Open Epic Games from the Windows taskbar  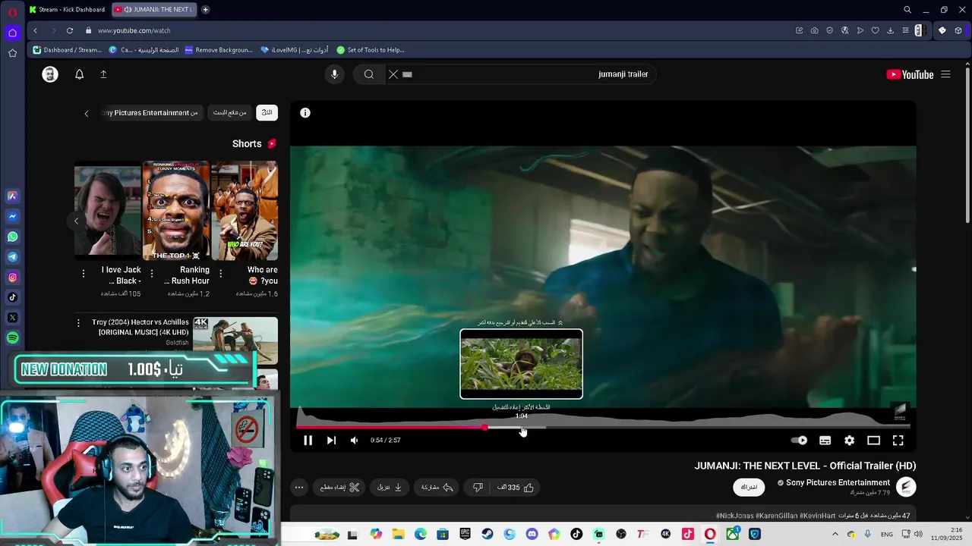pyautogui.click(x=465, y=535)
